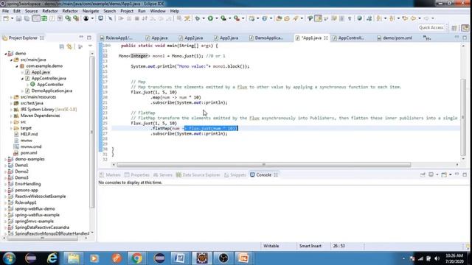472x265 pixels.
Task: Click the Project Explorer vertical scrollbar
Action: [x=91, y=132]
